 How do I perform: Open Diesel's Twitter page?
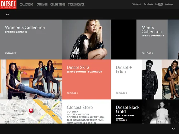[x=169, y=4]
